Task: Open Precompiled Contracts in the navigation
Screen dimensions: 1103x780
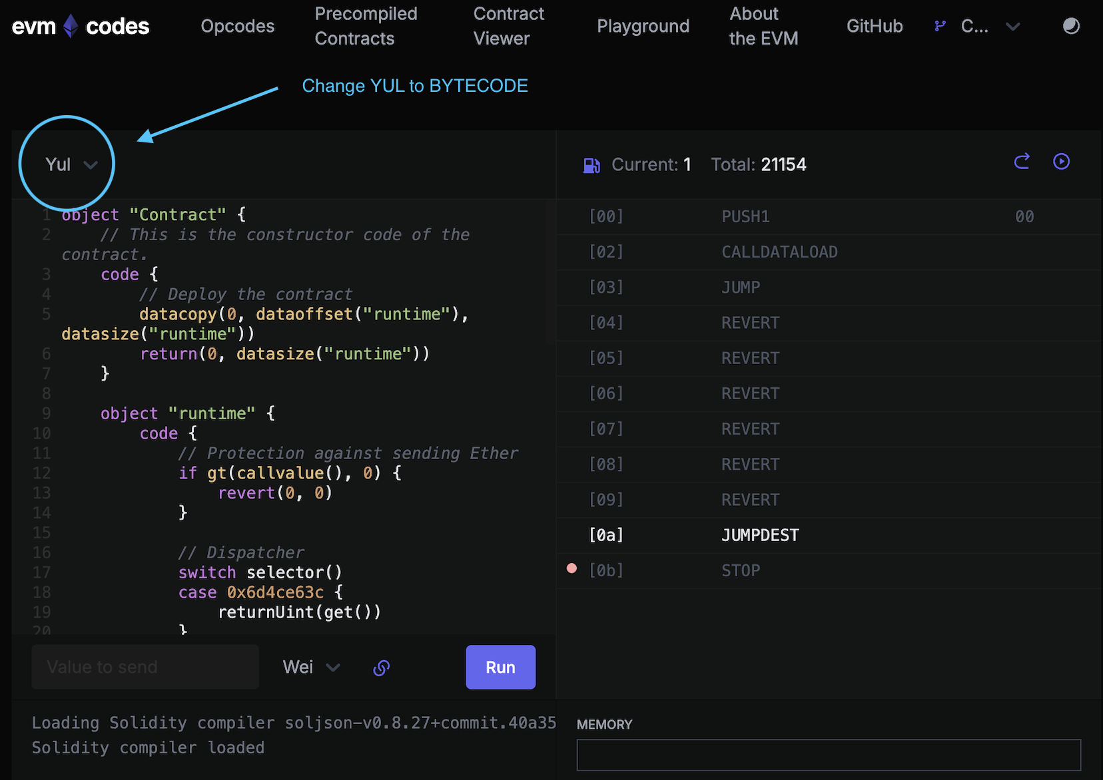Action: click(366, 26)
